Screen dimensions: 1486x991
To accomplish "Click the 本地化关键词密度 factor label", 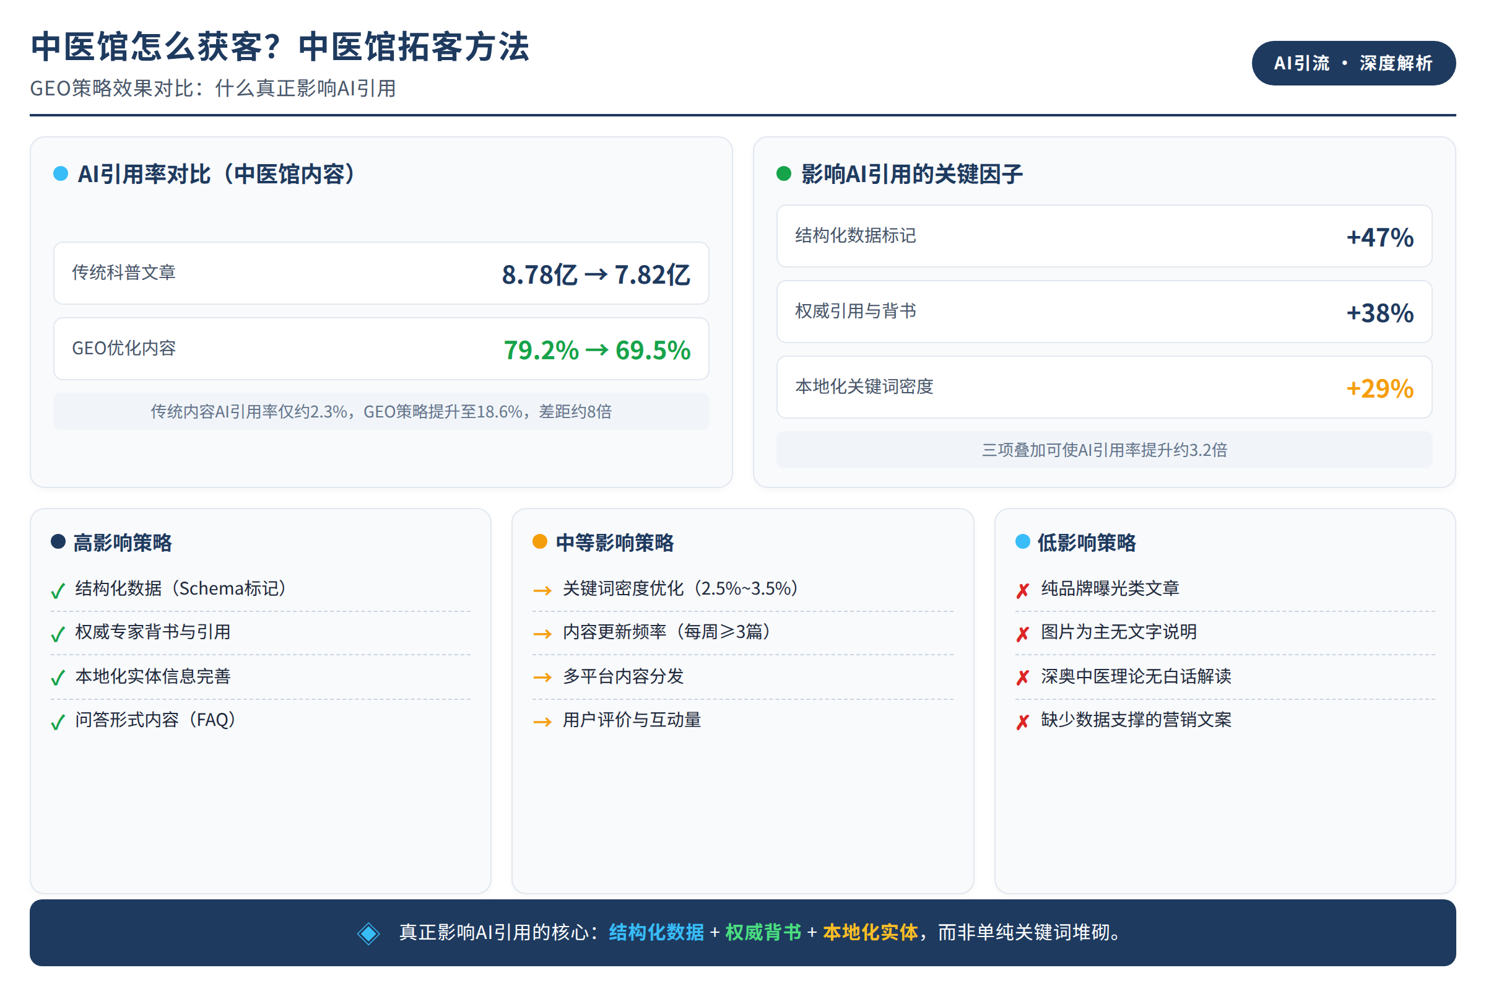I will pos(864,386).
